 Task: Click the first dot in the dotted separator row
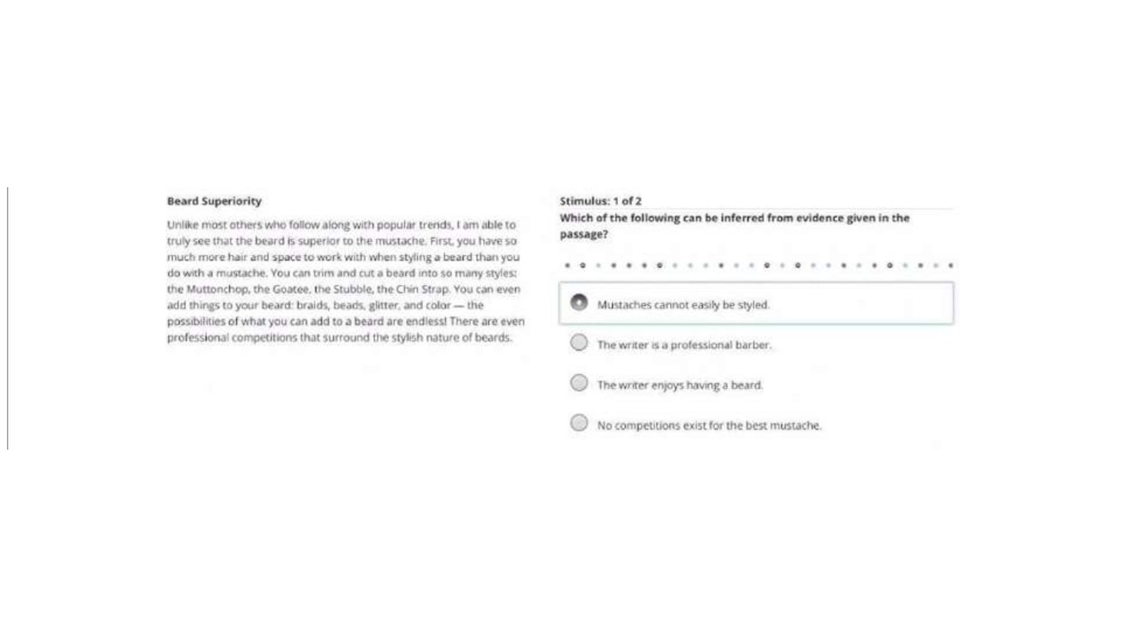click(567, 265)
